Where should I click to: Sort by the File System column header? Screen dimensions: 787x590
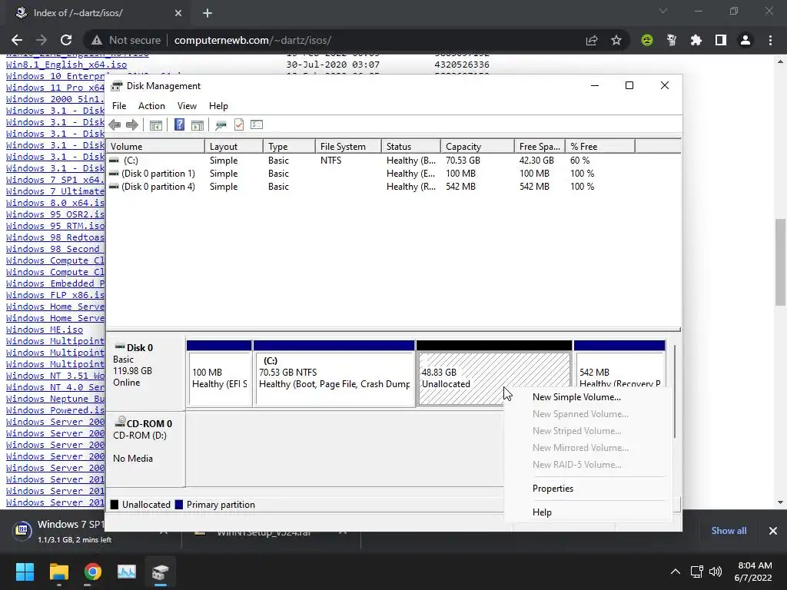coord(348,147)
